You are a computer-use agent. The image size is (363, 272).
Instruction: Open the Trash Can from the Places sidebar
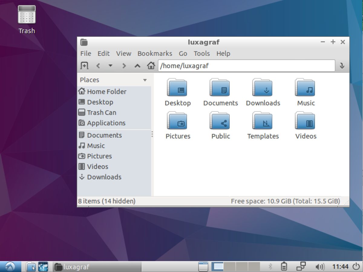101,112
